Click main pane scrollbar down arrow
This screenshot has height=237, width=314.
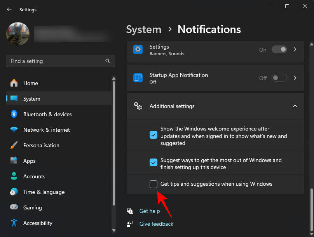pos(311,234)
